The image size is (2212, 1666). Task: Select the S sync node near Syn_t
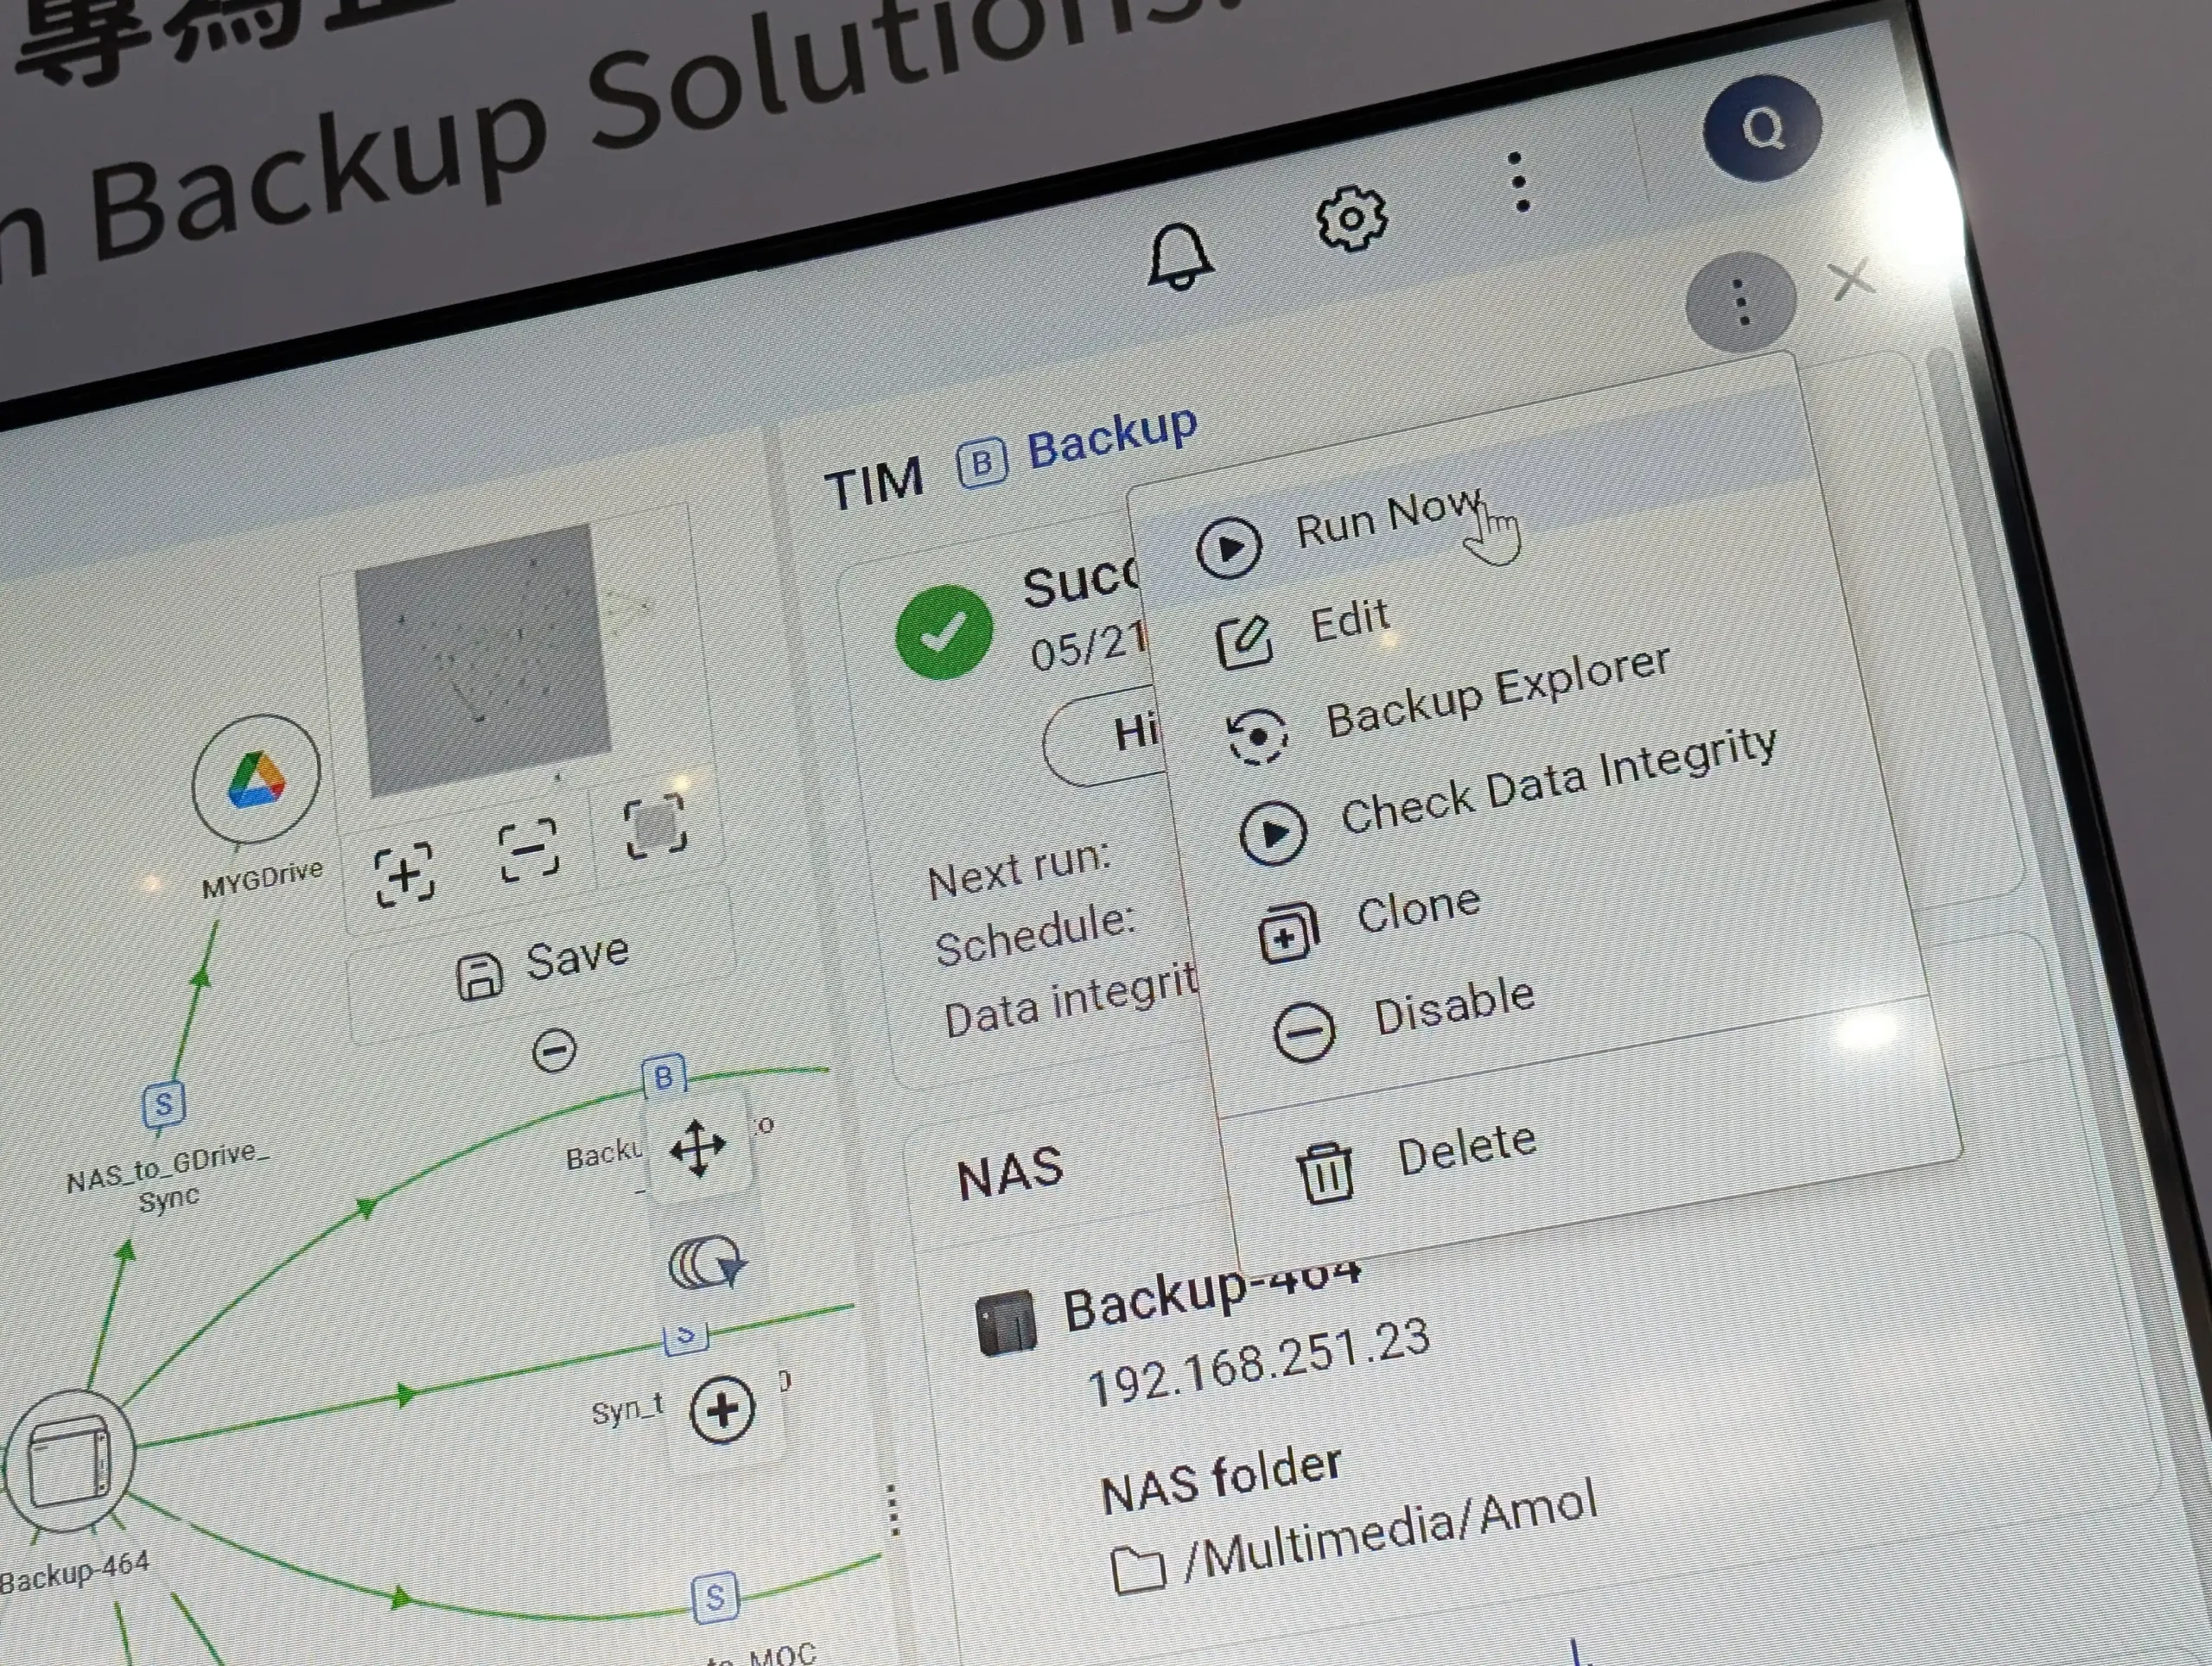687,1338
